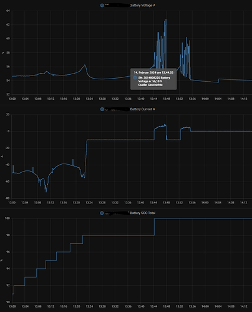Screen dimensions: 252x312
Task: Click the current minimum dip near 13:10
Action: point(46,191)
